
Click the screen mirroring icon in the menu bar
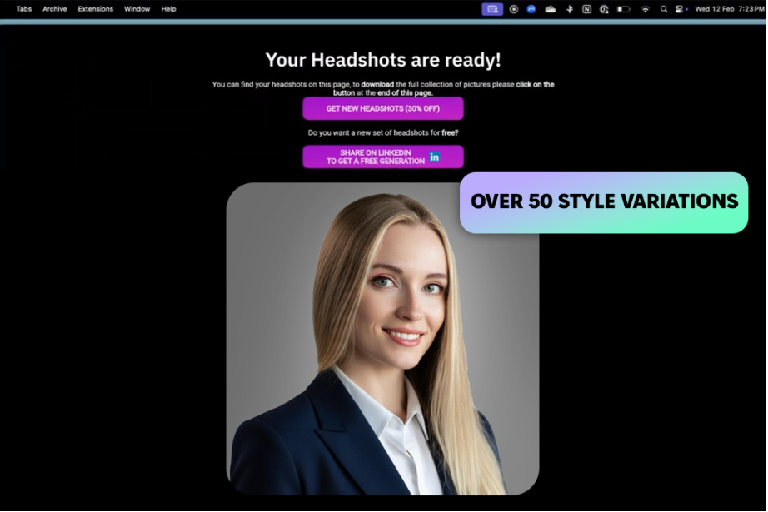coord(492,8)
